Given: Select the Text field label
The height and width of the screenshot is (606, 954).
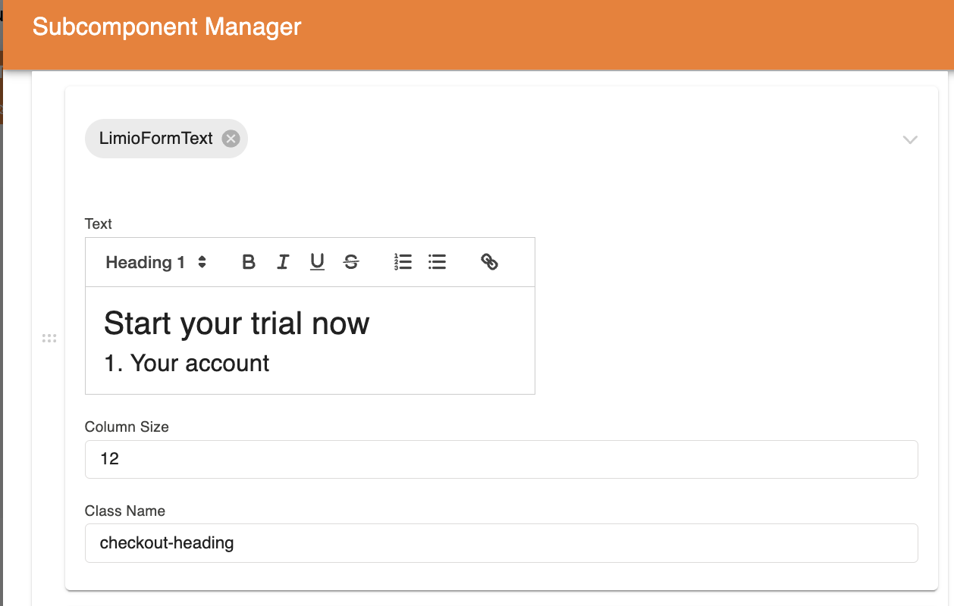Looking at the screenshot, I should click(x=98, y=223).
